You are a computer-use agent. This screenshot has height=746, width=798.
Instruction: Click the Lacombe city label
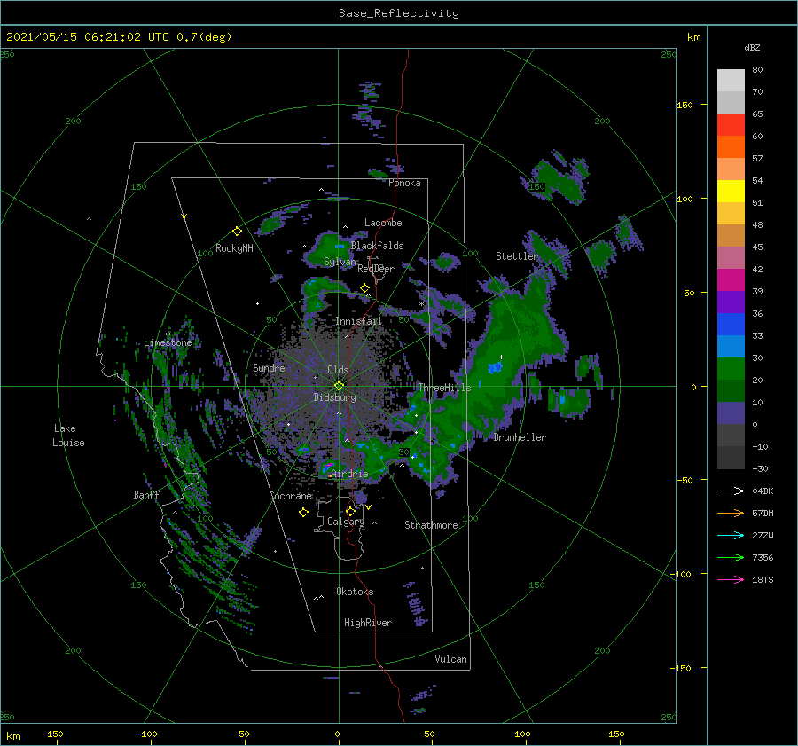[x=383, y=223]
